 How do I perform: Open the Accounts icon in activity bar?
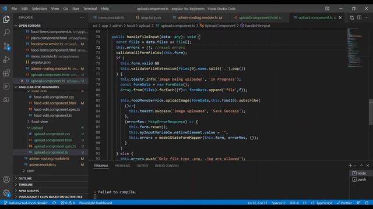(x=6, y=179)
